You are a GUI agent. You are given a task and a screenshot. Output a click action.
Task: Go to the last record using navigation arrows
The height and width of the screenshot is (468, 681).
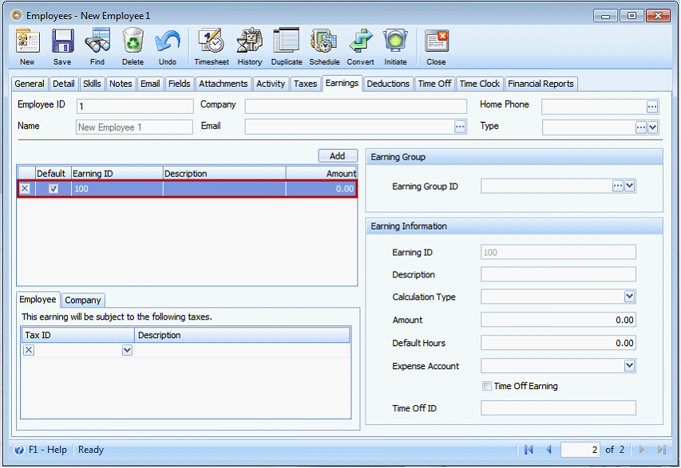(x=660, y=450)
